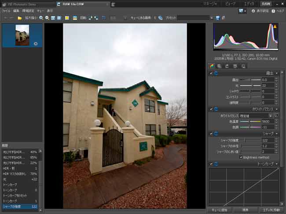The height and width of the screenshot is (214, 286).
Task: Select the crop tool icon
Action: pyautogui.click(x=103, y=18)
